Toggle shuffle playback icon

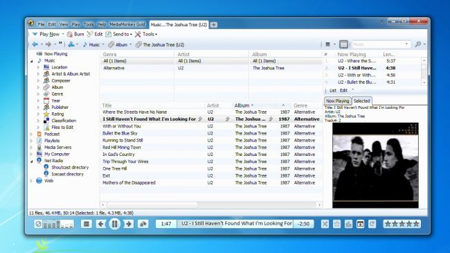coord(143,224)
